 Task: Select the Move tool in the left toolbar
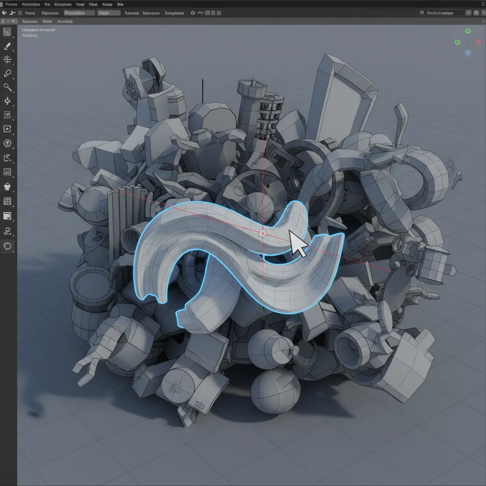coord(7,58)
